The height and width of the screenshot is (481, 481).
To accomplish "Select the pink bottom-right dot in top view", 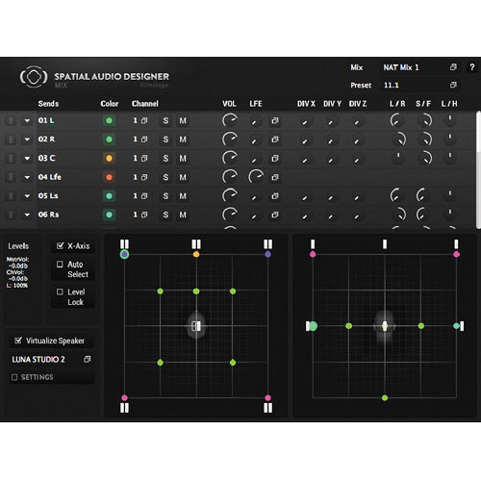I will pyautogui.click(x=268, y=398).
